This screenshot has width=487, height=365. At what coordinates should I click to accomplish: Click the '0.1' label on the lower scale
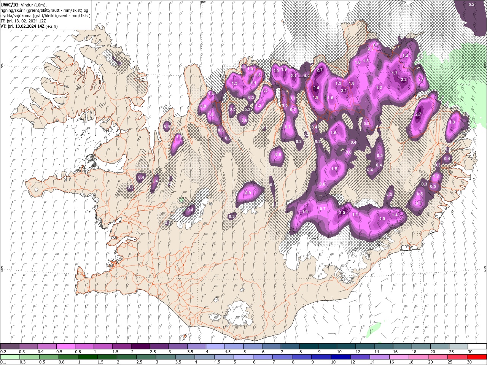pos(3,362)
